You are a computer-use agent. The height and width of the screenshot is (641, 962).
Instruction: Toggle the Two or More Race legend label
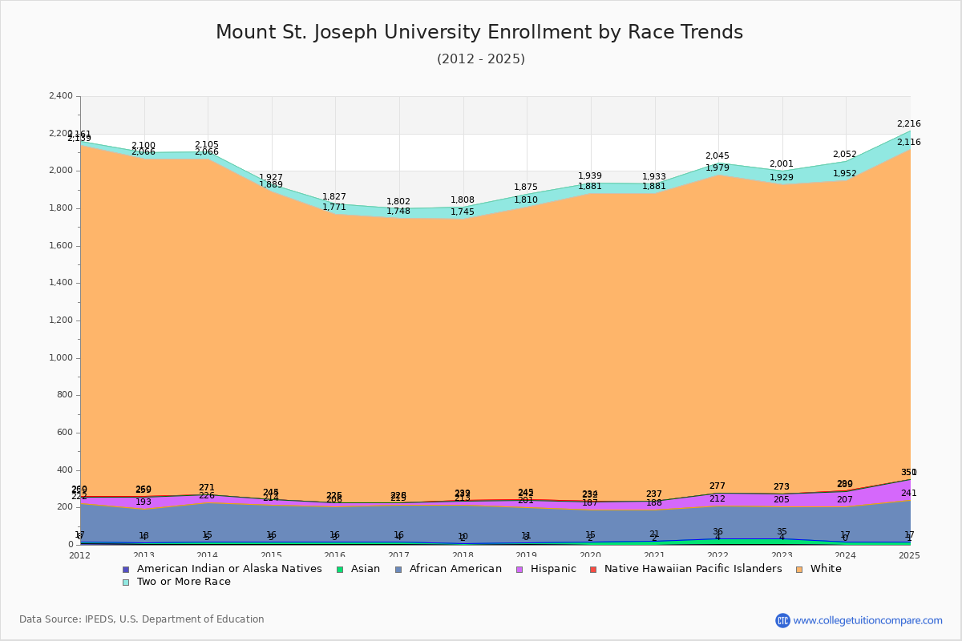click(x=184, y=582)
